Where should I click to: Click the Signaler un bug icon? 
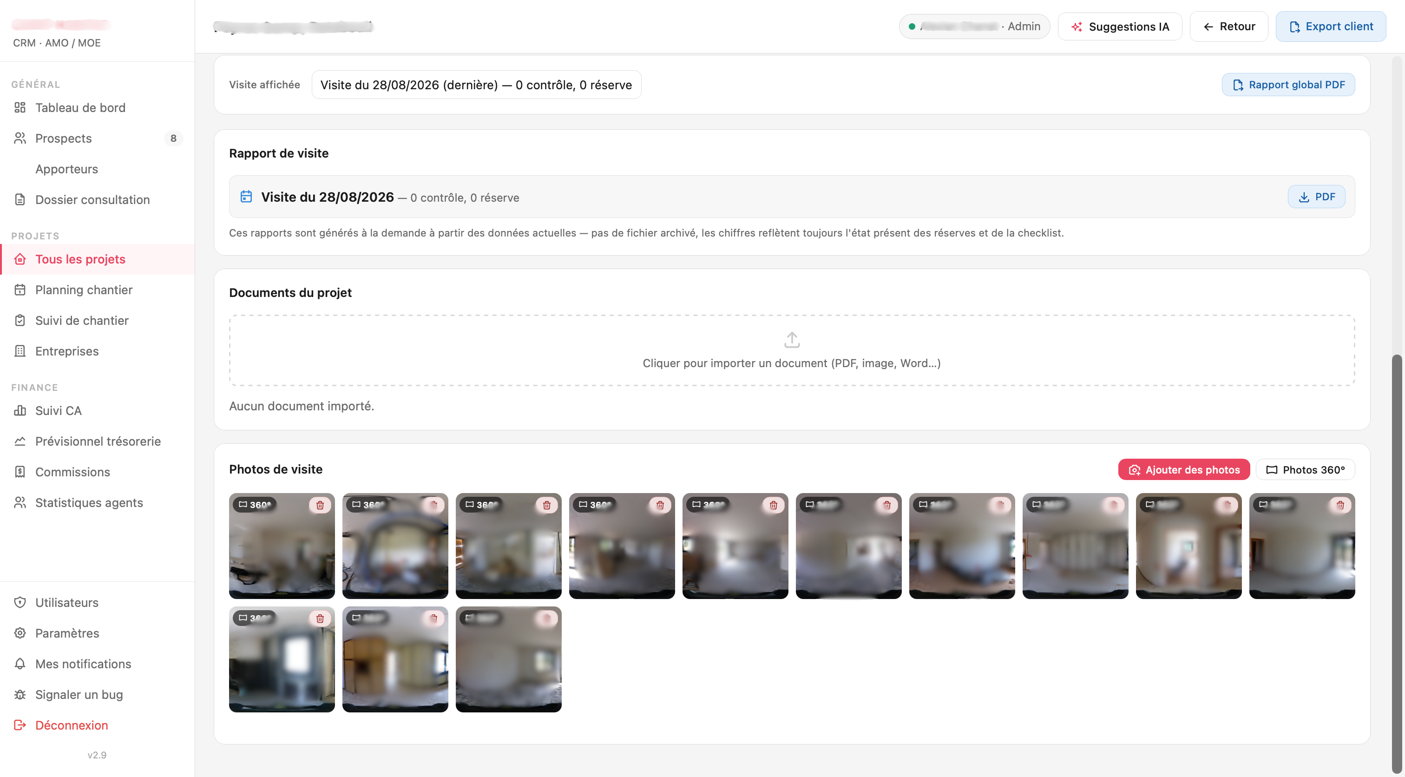pyautogui.click(x=20, y=694)
